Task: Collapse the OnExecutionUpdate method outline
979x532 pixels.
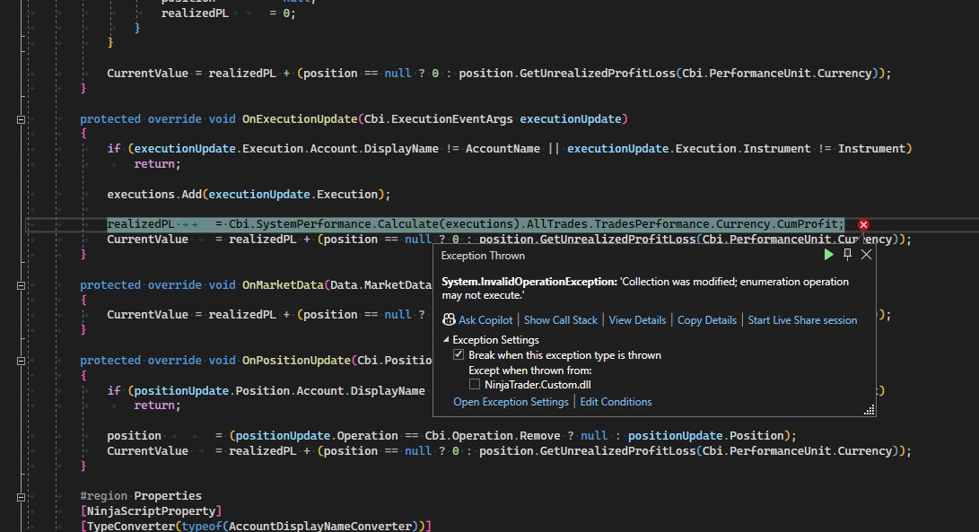Action: click(x=21, y=119)
